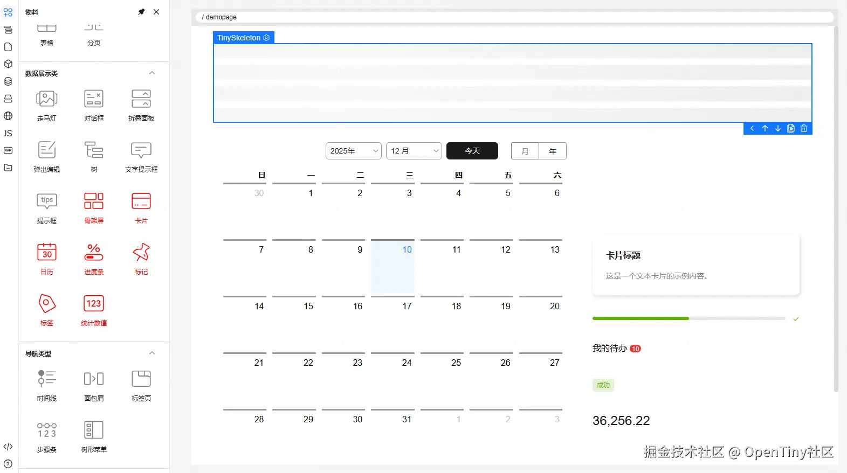This screenshot has width=847, height=473.
Task: Select the 文字提示框 tooltip component
Action: [x=141, y=157]
